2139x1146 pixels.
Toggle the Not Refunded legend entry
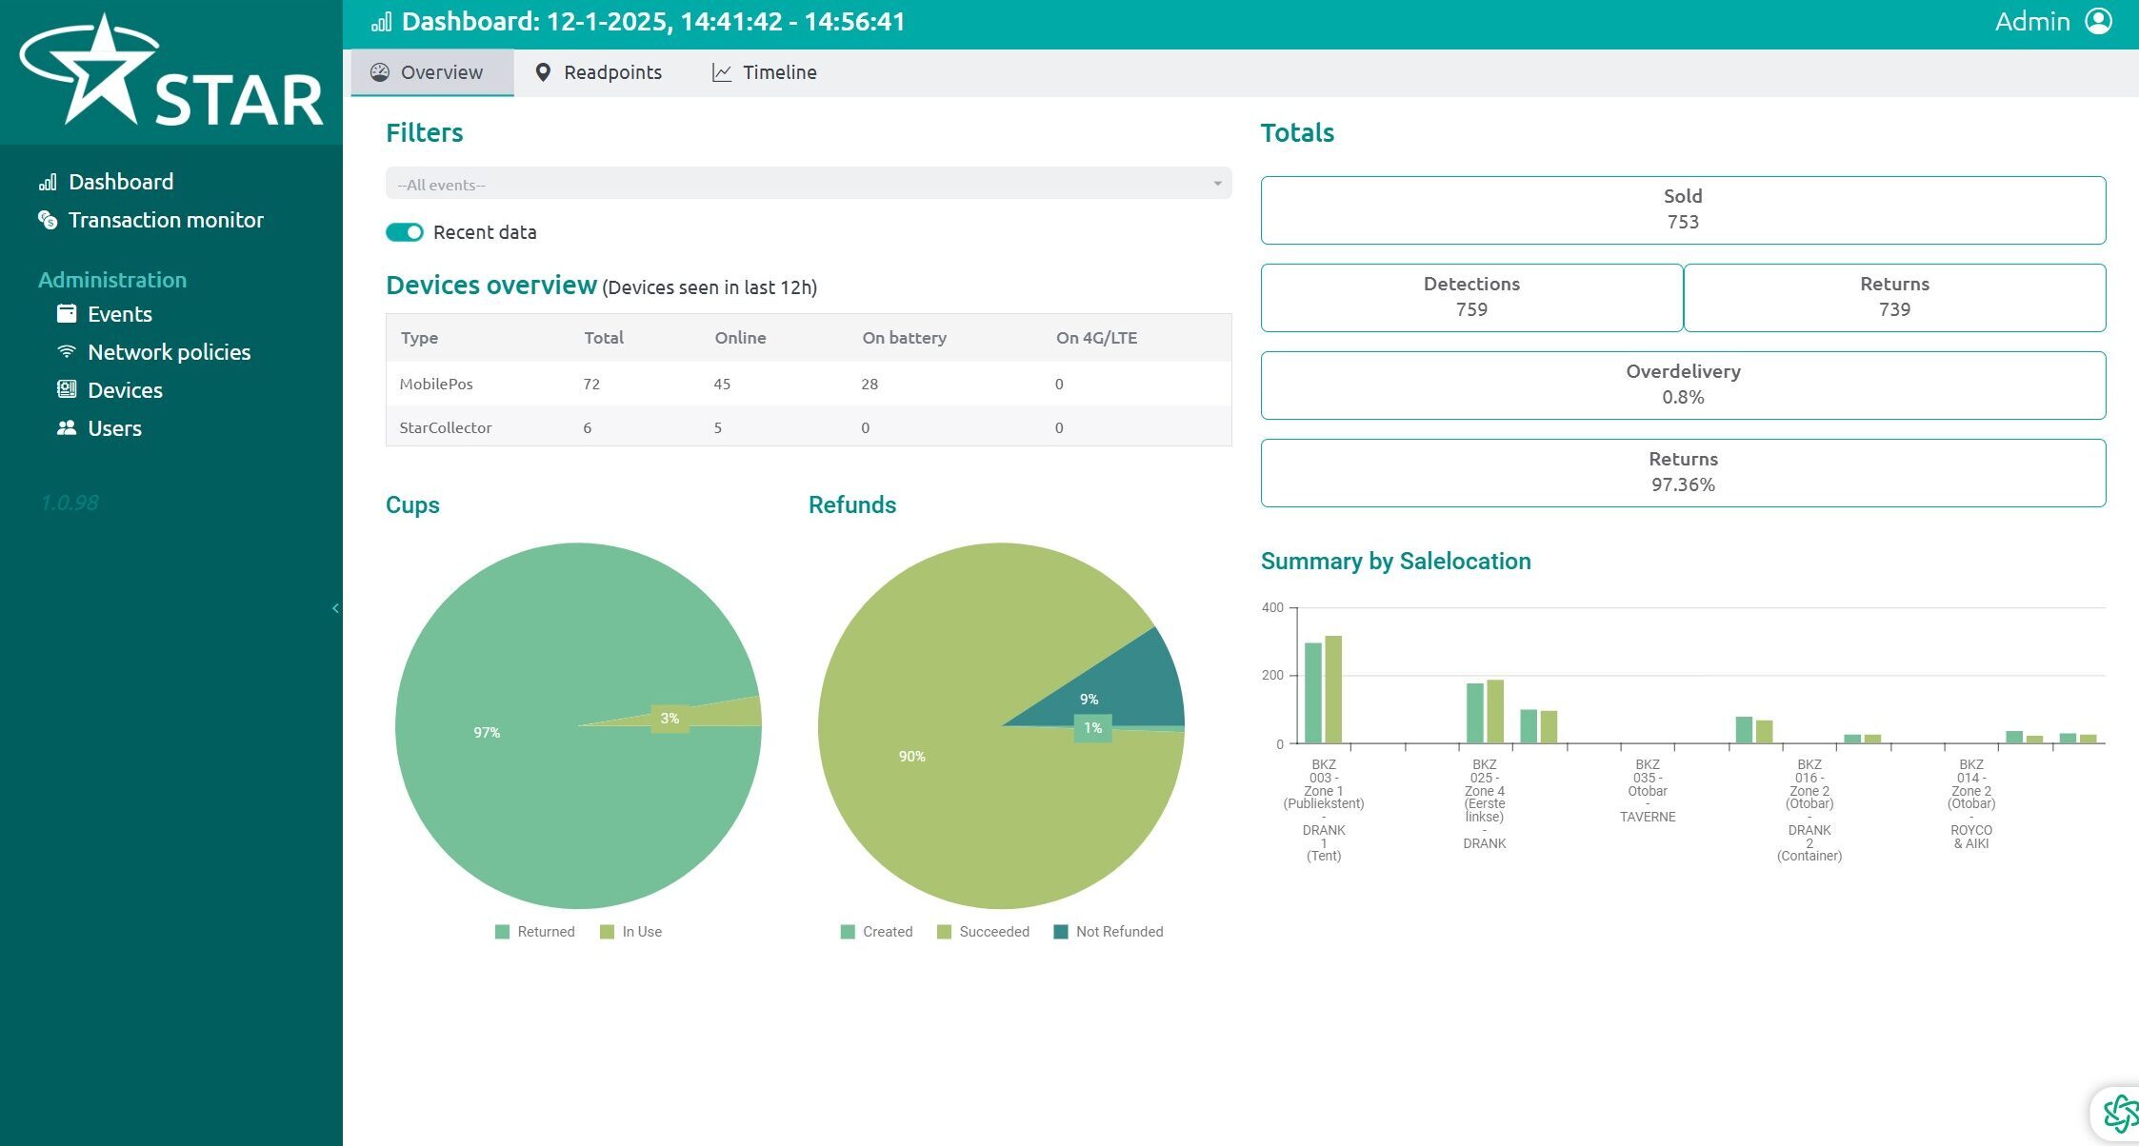pyautogui.click(x=1109, y=932)
